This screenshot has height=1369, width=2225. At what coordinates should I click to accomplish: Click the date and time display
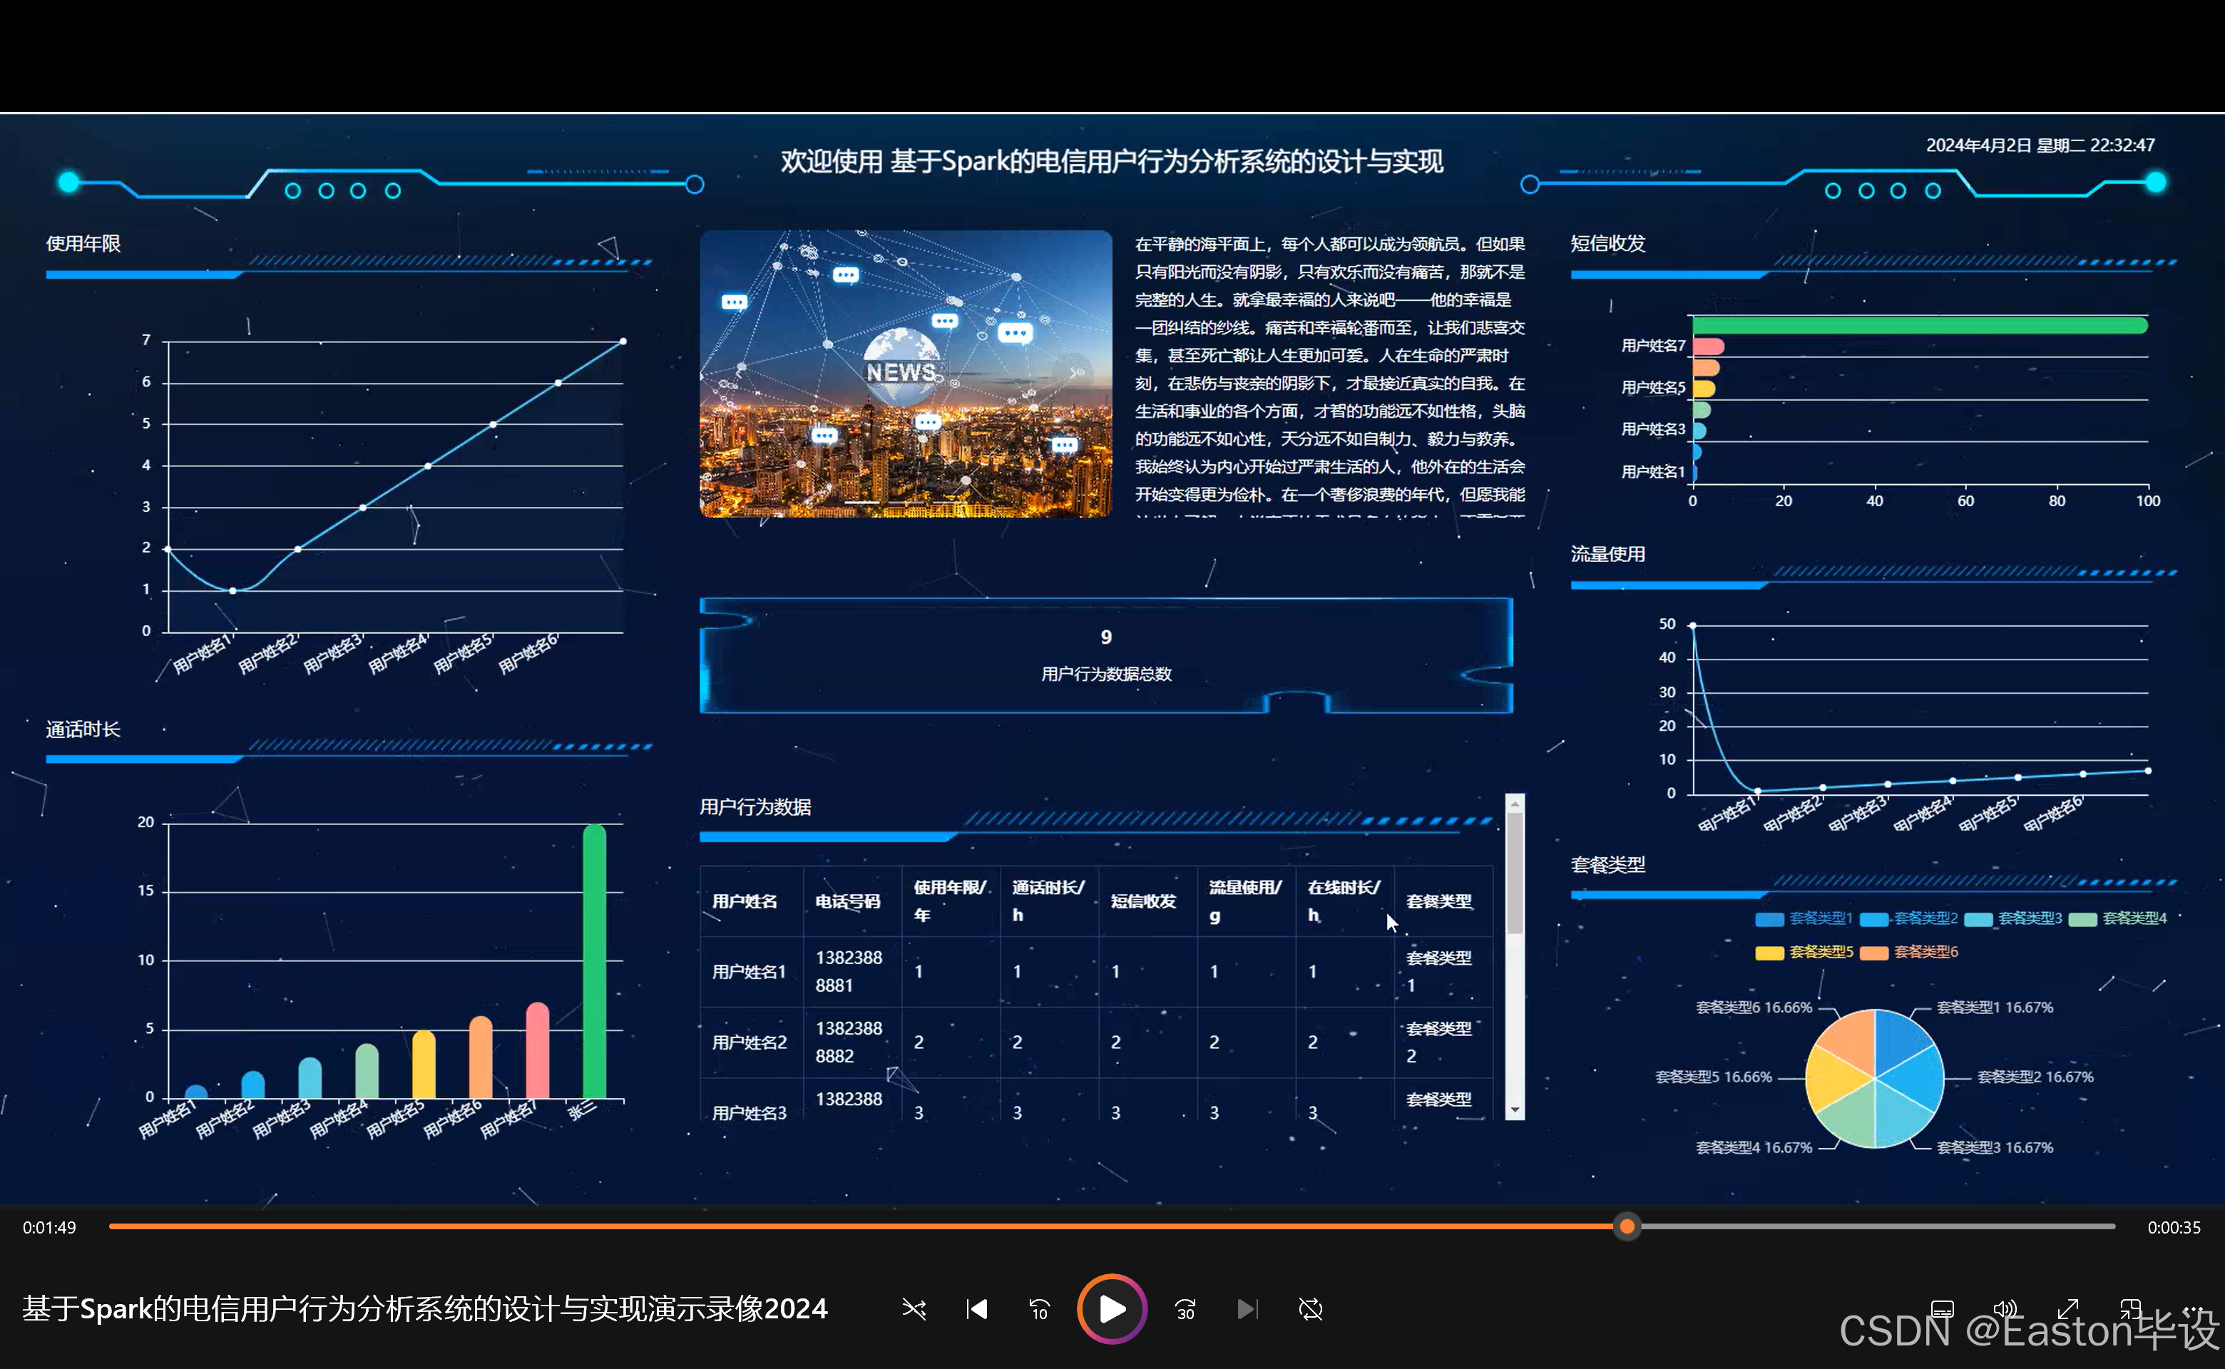click(x=2040, y=145)
